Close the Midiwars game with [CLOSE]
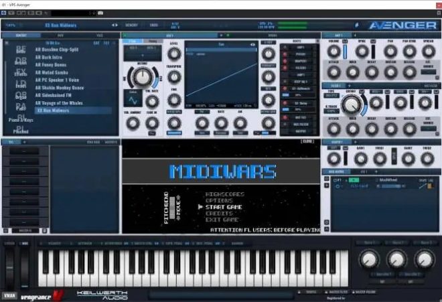This screenshot has height=302, width=442. click(x=308, y=143)
